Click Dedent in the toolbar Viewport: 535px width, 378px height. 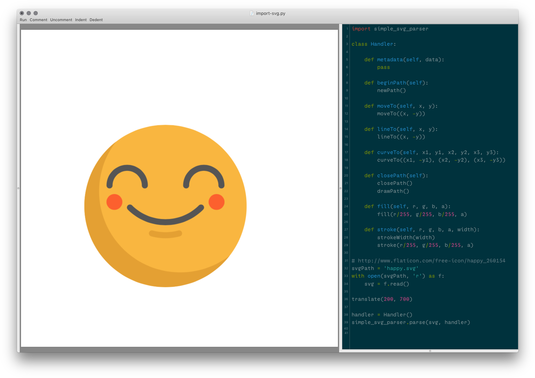click(96, 20)
